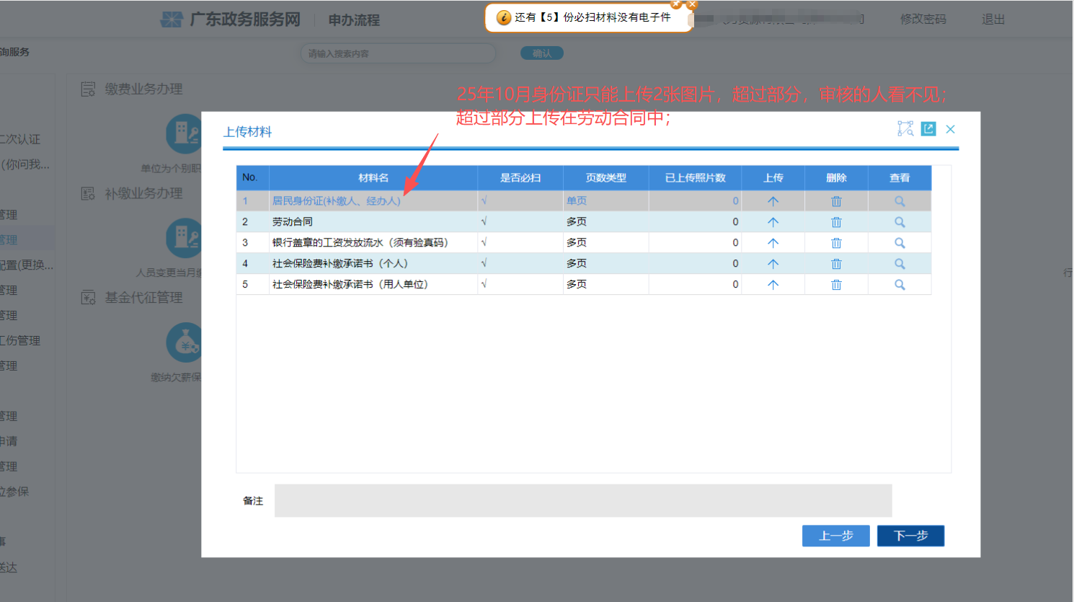Image resolution: width=1074 pixels, height=602 pixels.
Task: Upload file for 社会保险费补缴承诺书（用人单位）
Action: 773,285
